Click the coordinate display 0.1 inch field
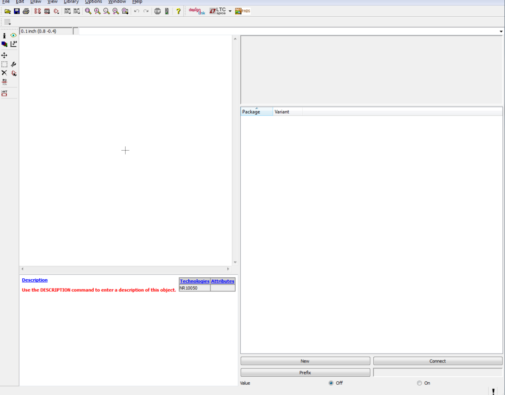The image size is (505, 395). [x=46, y=31]
